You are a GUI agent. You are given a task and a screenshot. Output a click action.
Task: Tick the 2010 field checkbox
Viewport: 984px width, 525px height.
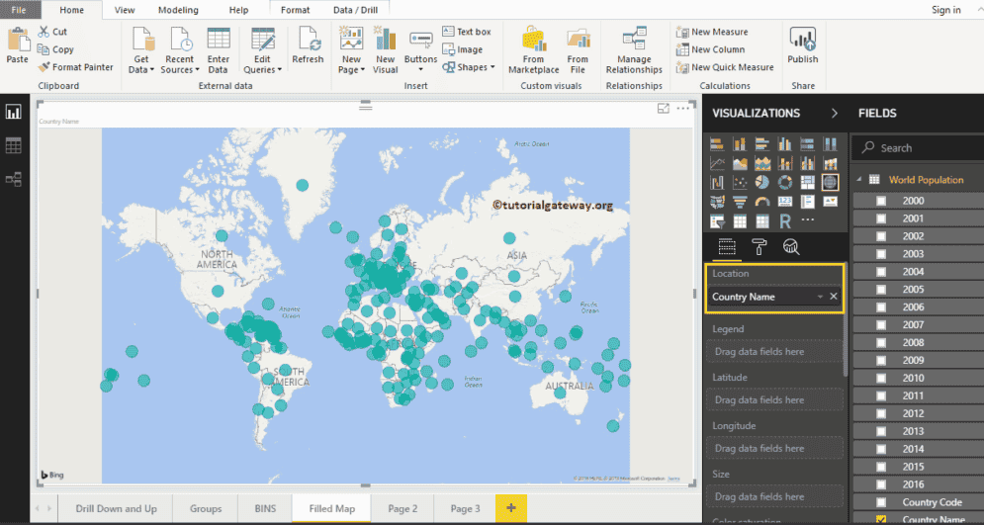tap(881, 378)
